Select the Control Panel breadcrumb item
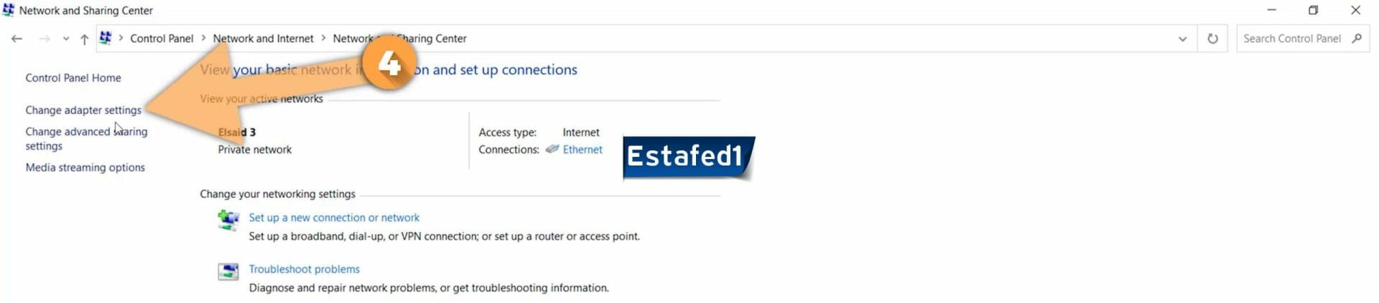 162,39
